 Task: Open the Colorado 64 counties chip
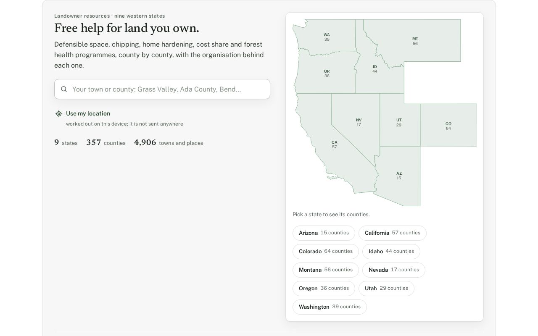326,252
